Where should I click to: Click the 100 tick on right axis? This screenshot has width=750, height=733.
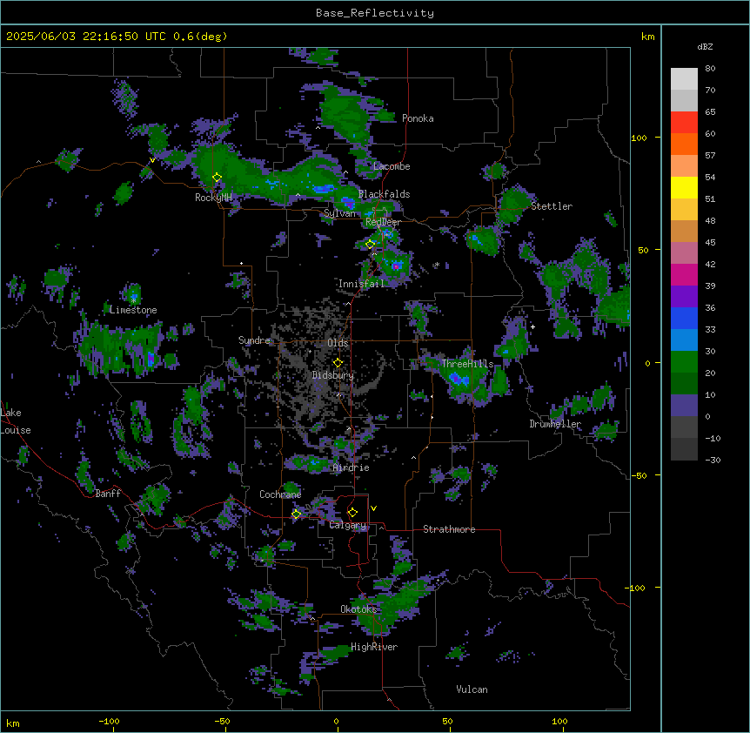pos(639,138)
